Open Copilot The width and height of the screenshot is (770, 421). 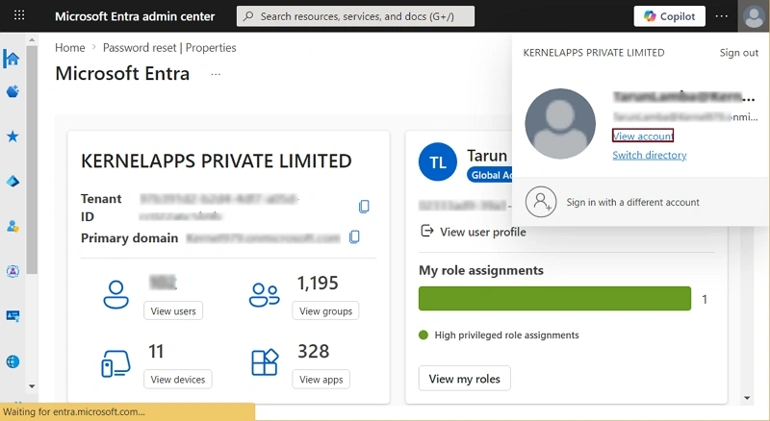669,16
